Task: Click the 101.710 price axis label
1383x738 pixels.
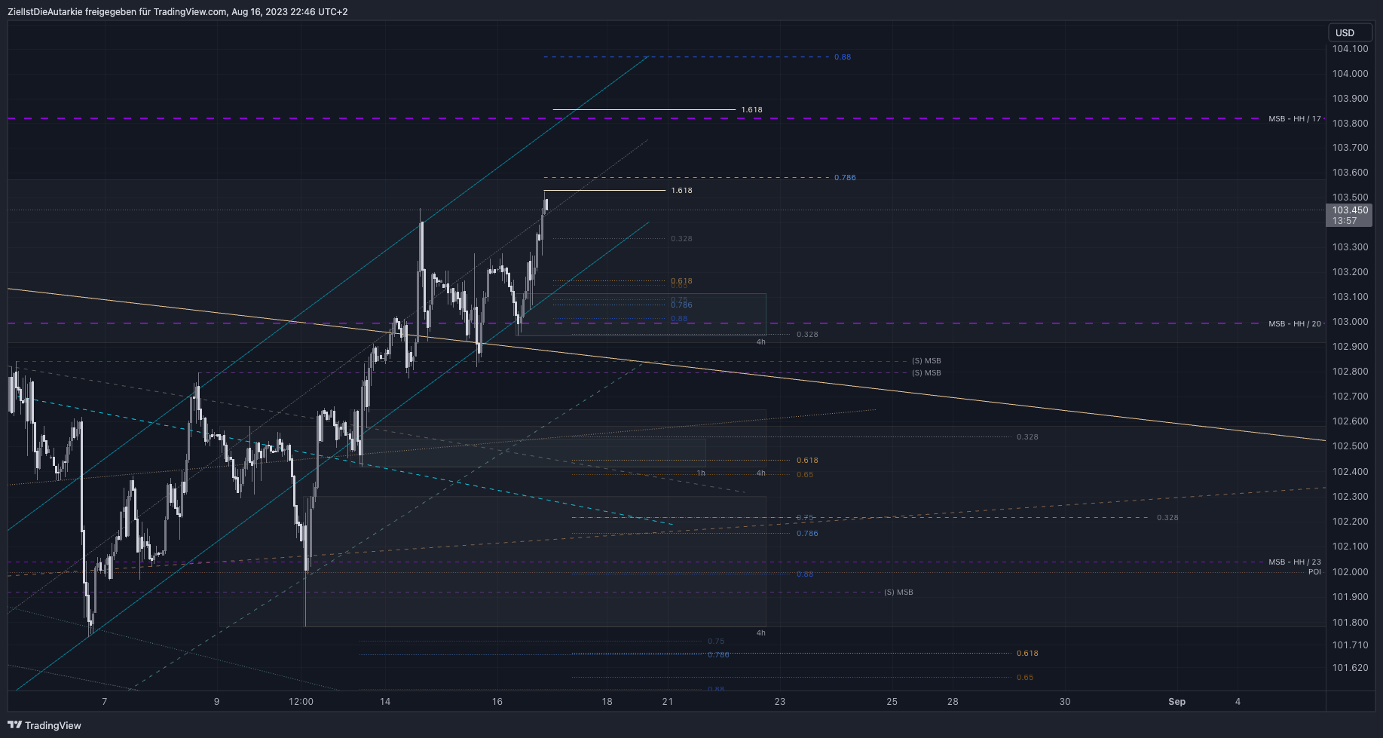Action: point(1350,645)
